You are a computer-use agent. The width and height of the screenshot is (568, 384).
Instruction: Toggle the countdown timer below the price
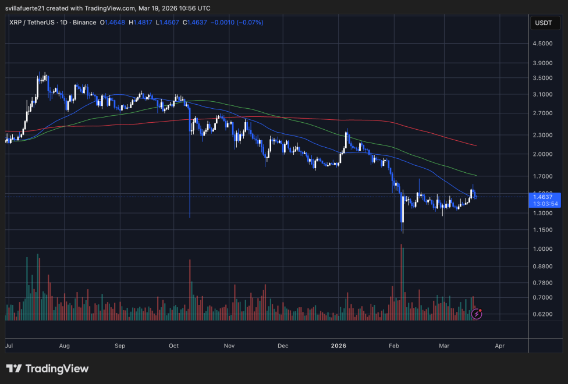tap(544, 204)
